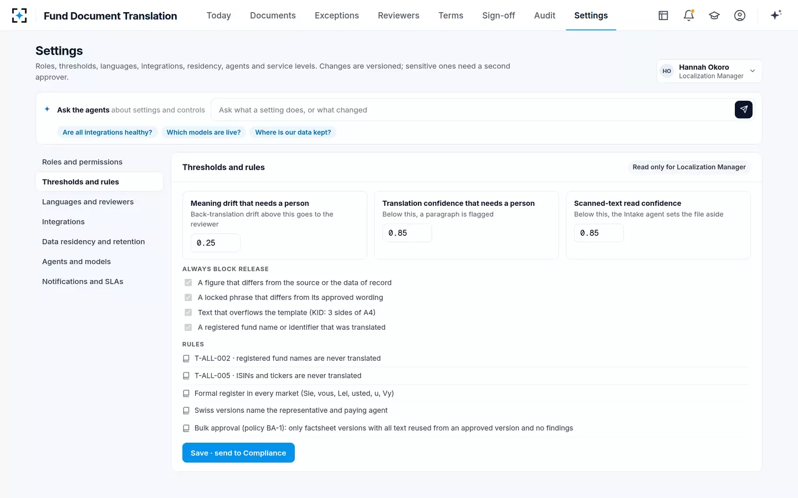This screenshot has width=798, height=498.
Task: Switch to the Today tab
Action: (219, 15)
